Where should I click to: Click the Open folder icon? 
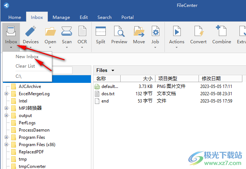(x=50, y=31)
